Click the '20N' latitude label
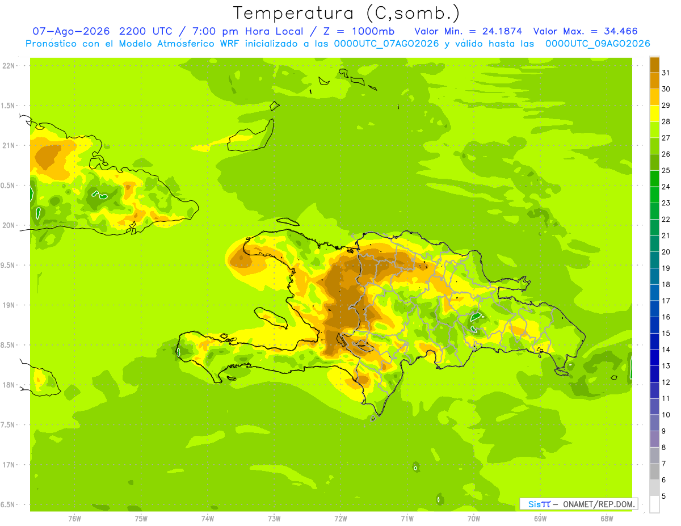The width and height of the screenshot is (681, 526). 8,225
